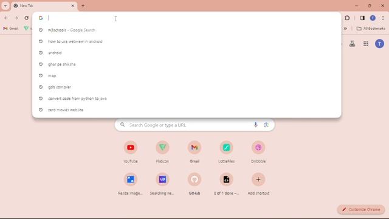Focus the address bar text field
Screen dimensions: 389x219
point(187,18)
